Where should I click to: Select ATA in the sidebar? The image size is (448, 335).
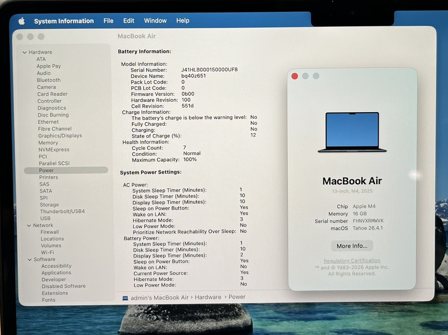[x=41, y=59]
